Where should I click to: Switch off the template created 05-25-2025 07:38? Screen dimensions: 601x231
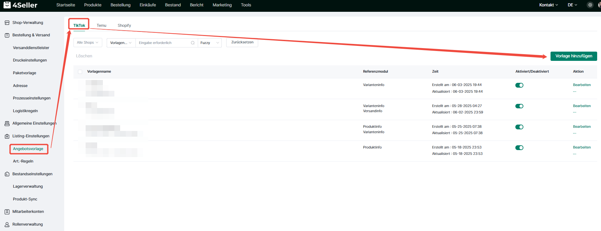point(519,127)
